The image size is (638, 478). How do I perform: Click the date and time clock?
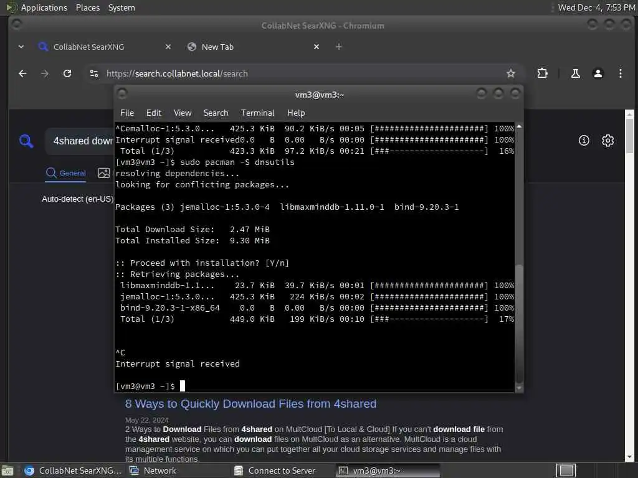[596, 7]
